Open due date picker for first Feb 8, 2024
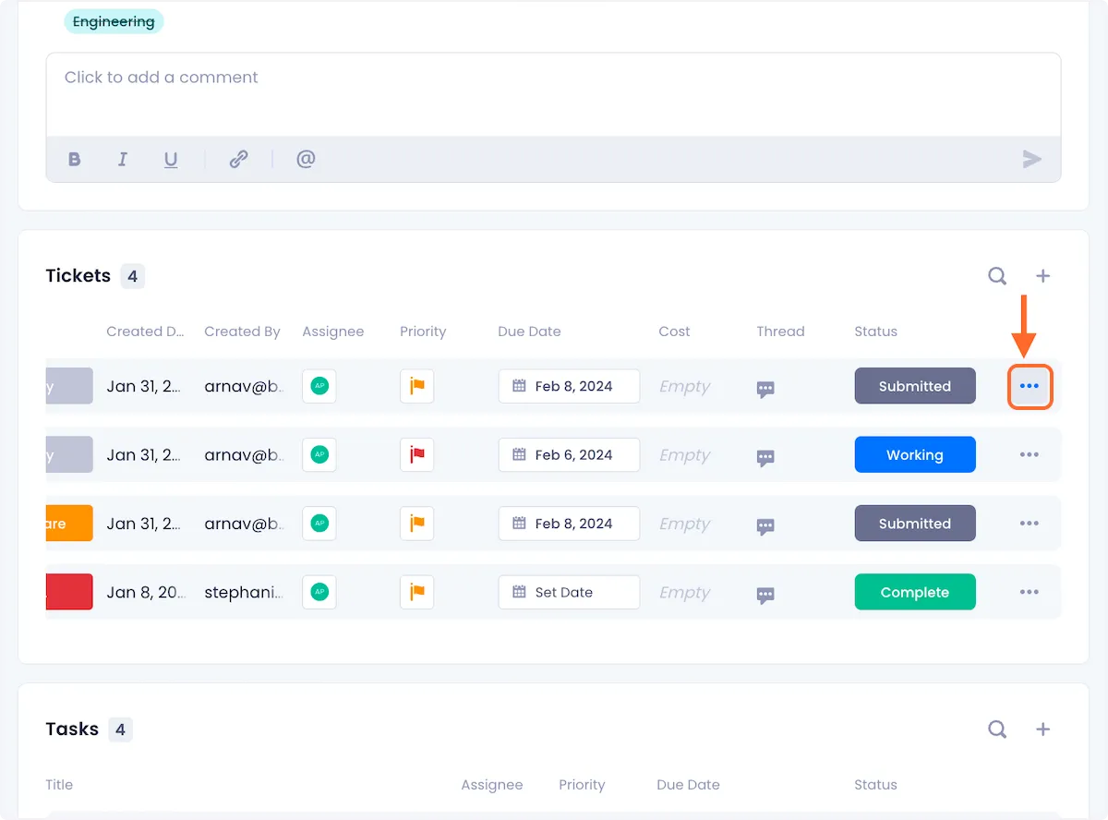Viewport: 1108px width, 820px height. pyautogui.click(x=569, y=386)
